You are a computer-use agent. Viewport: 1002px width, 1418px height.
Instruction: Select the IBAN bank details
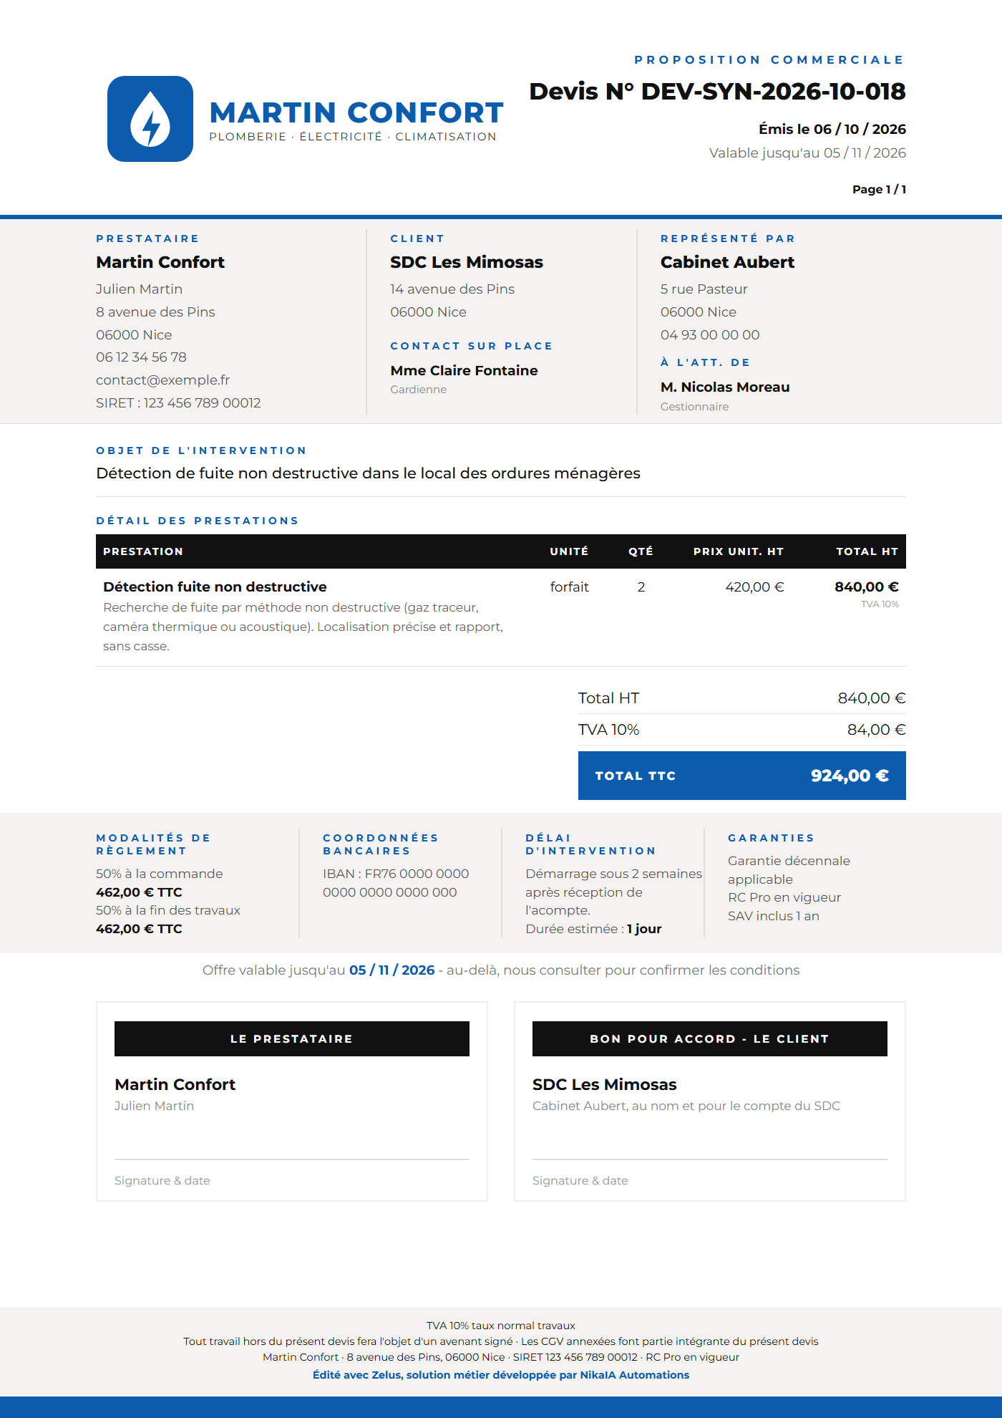[x=396, y=883]
